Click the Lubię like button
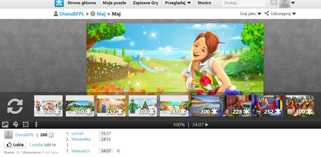 pyautogui.click(x=15, y=145)
